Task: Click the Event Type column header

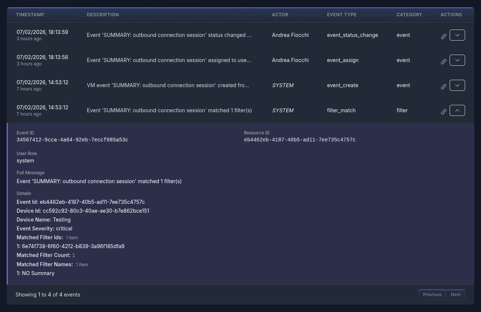Action: [x=342, y=15]
